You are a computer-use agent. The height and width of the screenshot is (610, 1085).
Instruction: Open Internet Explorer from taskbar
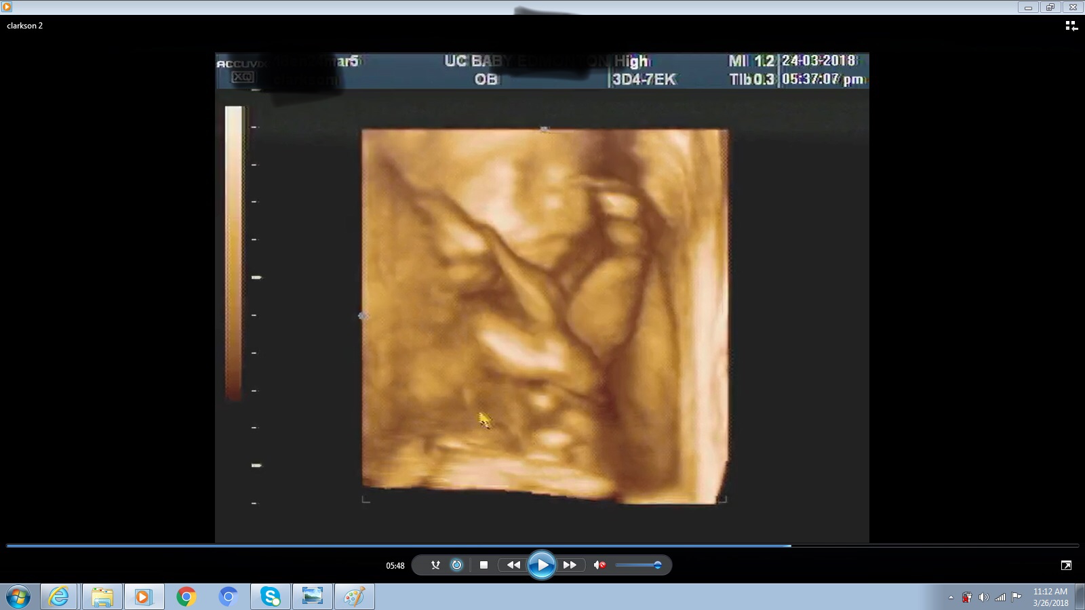tap(59, 596)
